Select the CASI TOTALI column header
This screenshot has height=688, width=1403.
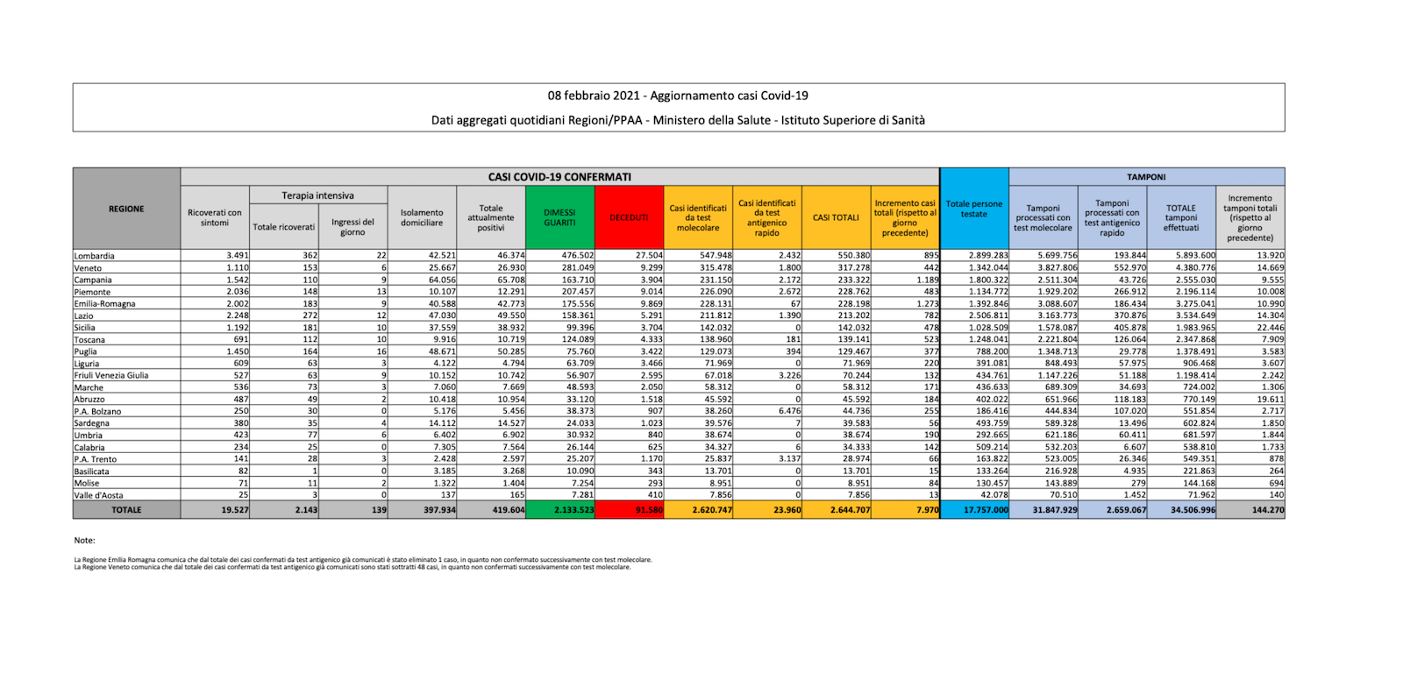(x=836, y=217)
